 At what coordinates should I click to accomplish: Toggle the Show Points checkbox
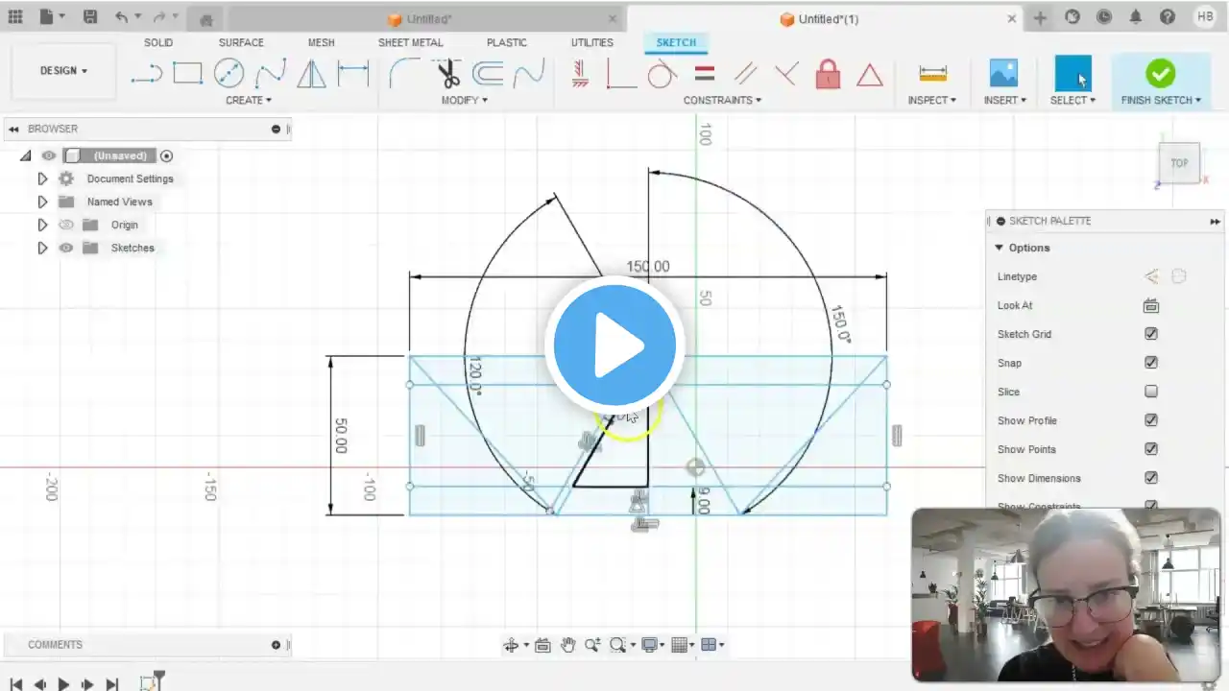coord(1151,449)
